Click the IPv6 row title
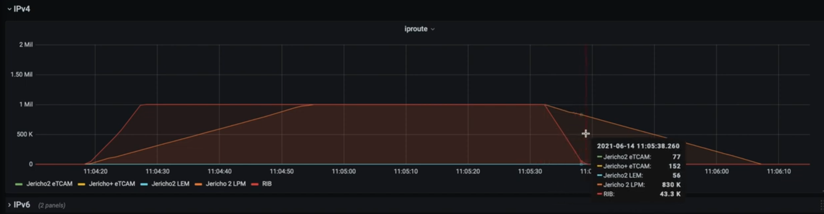Viewport: 824px width, 214px height. [22, 204]
